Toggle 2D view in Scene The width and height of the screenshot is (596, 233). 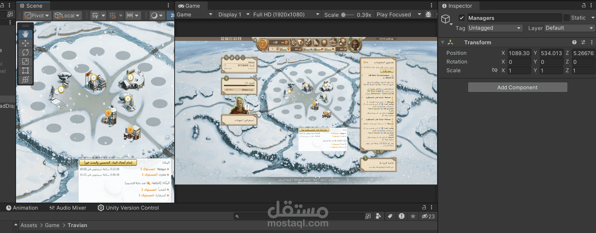coord(171,15)
